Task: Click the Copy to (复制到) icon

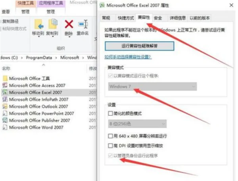Action: click(x=53, y=24)
